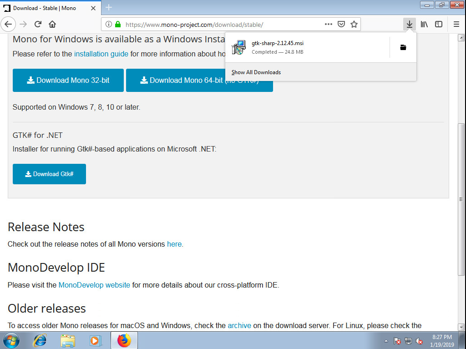Click the green padlock security icon
This screenshot has height=349, width=466.
click(x=118, y=25)
